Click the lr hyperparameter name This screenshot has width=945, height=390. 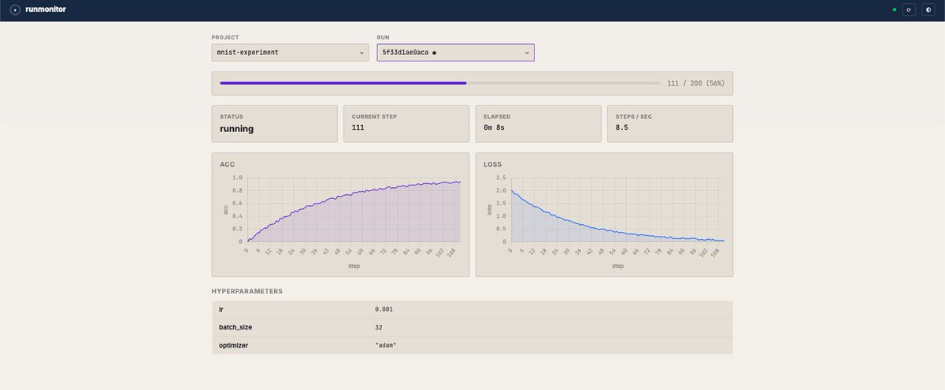tap(221, 309)
